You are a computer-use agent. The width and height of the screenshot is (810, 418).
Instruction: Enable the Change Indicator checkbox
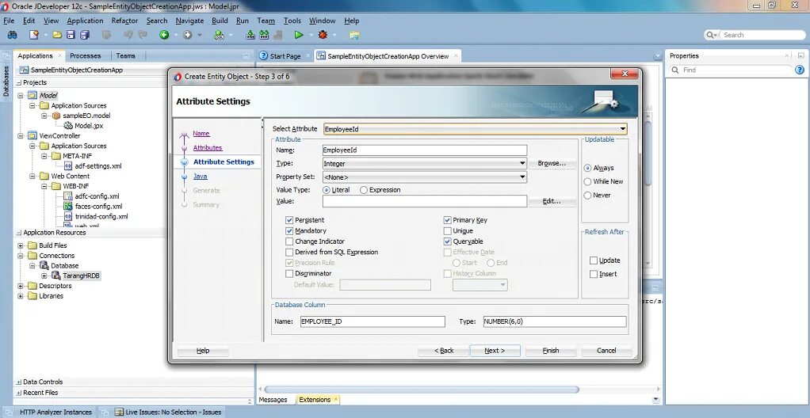point(289,241)
